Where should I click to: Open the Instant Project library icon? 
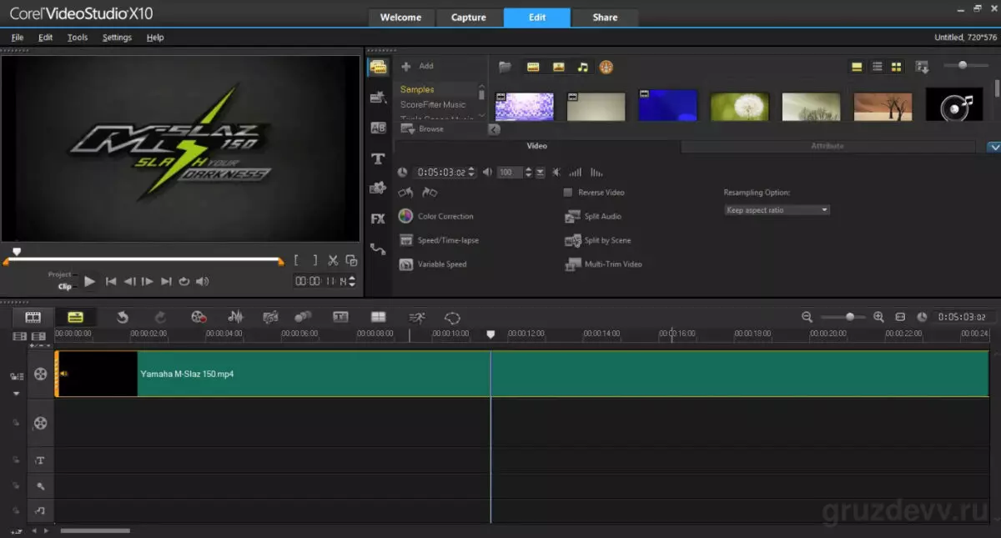coord(378,98)
